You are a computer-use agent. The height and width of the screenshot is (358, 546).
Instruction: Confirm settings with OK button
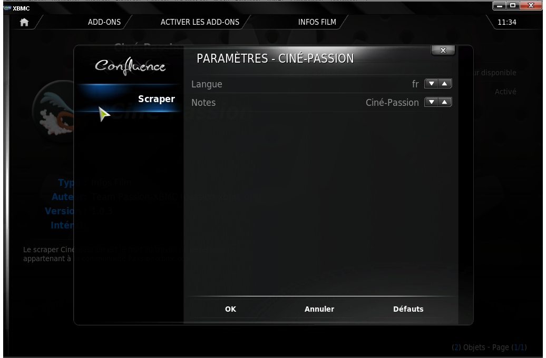tap(230, 309)
